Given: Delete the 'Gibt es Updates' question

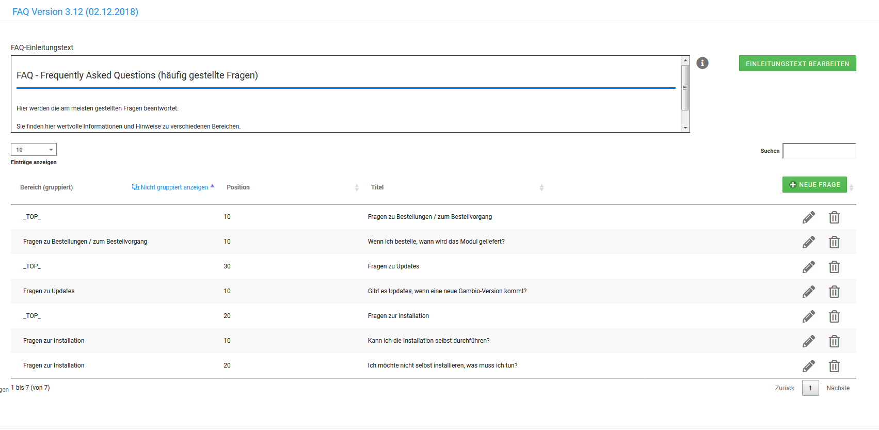Looking at the screenshot, I should [834, 292].
